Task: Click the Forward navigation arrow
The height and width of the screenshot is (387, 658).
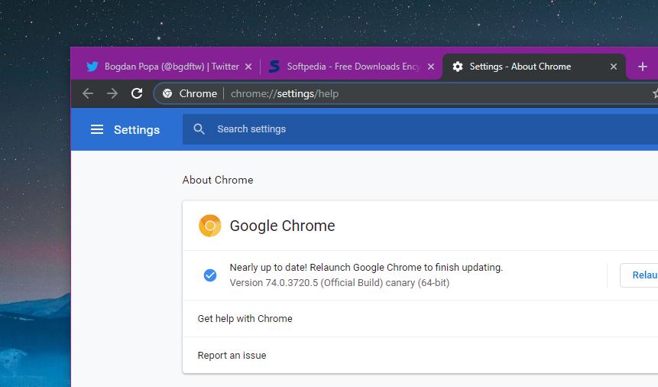Action: 112,93
